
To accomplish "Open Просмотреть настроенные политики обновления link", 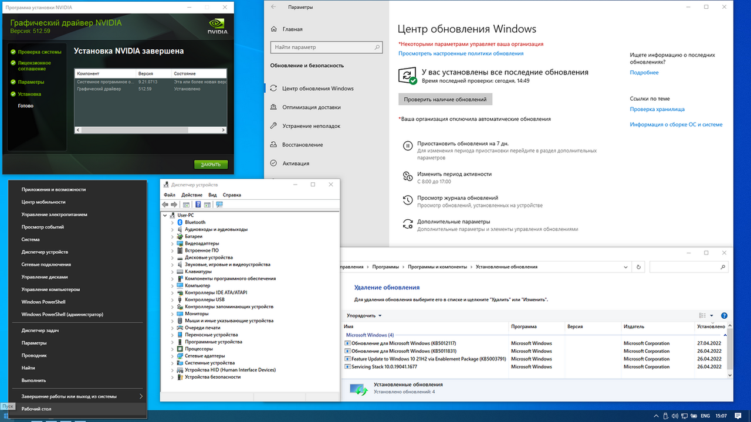I will (x=461, y=53).
